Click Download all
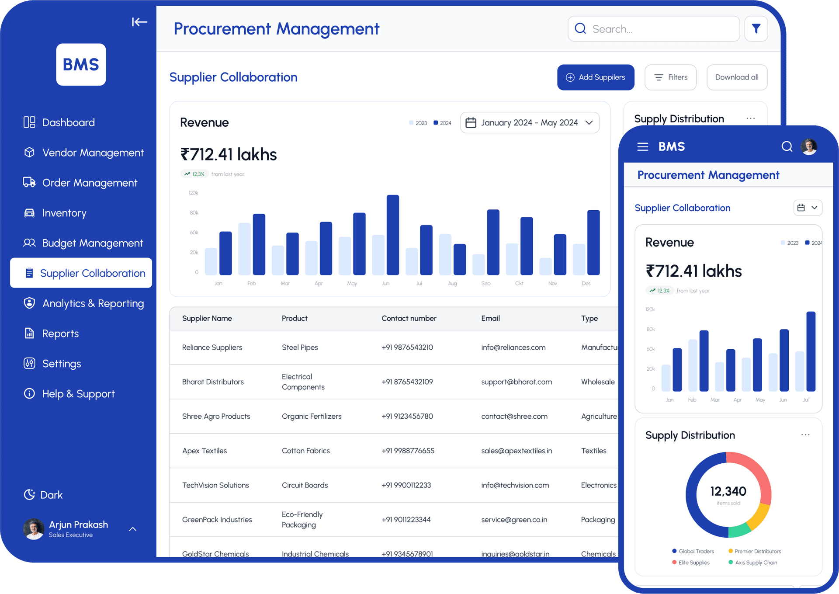This screenshot has width=839, height=594. coord(737,77)
